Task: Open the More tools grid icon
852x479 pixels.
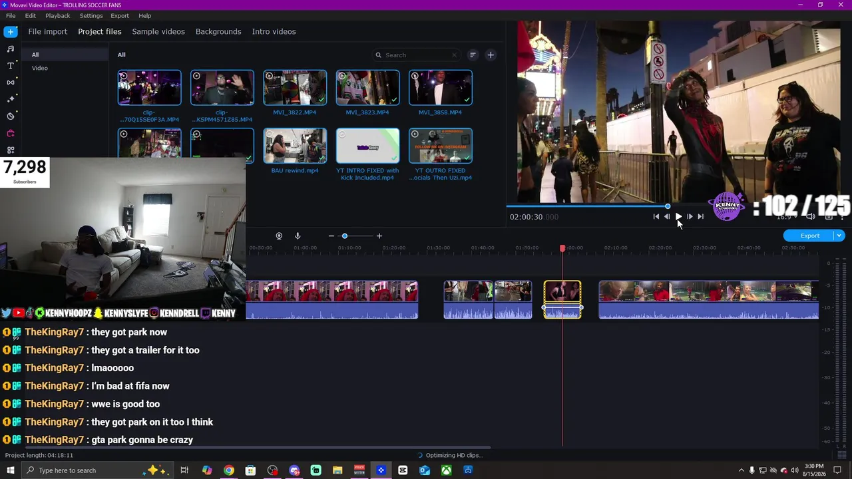Action: point(11,150)
